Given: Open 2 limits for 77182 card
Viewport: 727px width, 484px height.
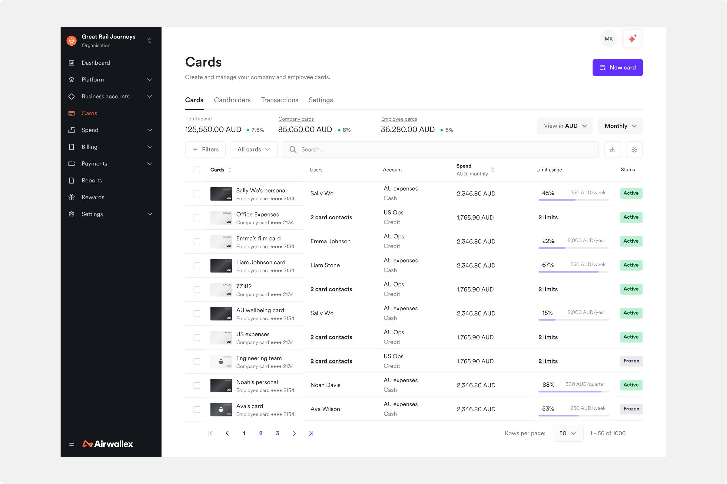Looking at the screenshot, I should click(x=548, y=289).
